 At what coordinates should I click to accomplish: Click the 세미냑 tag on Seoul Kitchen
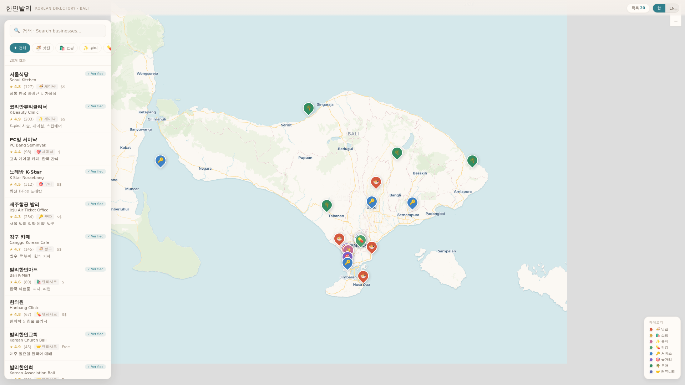47,87
